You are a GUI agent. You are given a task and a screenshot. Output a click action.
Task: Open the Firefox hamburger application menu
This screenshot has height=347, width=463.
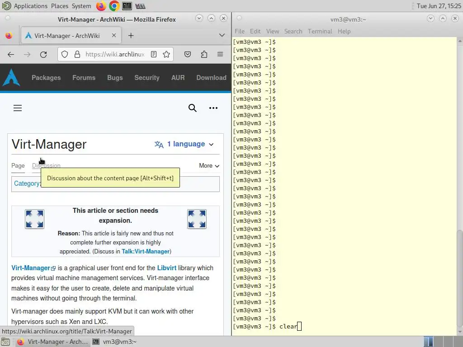220,54
